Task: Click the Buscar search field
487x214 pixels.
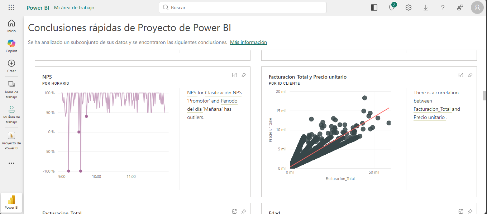Action: pos(243,8)
